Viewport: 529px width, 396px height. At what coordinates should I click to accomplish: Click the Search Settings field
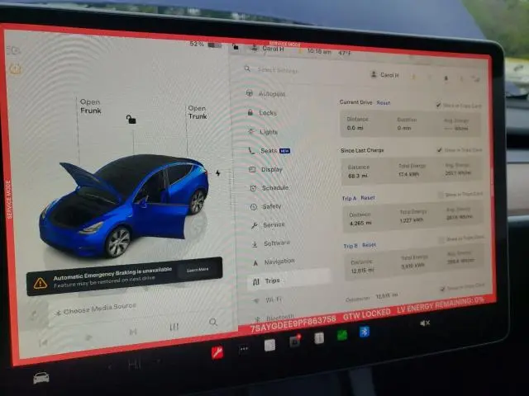click(x=278, y=70)
